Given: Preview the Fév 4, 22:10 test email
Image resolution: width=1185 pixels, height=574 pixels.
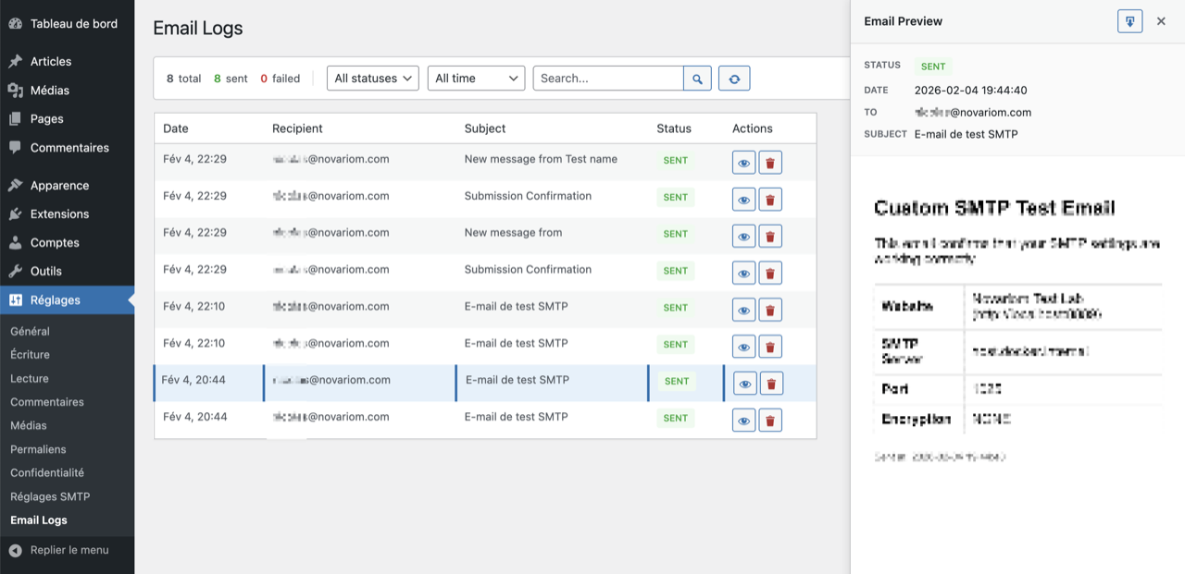Looking at the screenshot, I should 743,310.
